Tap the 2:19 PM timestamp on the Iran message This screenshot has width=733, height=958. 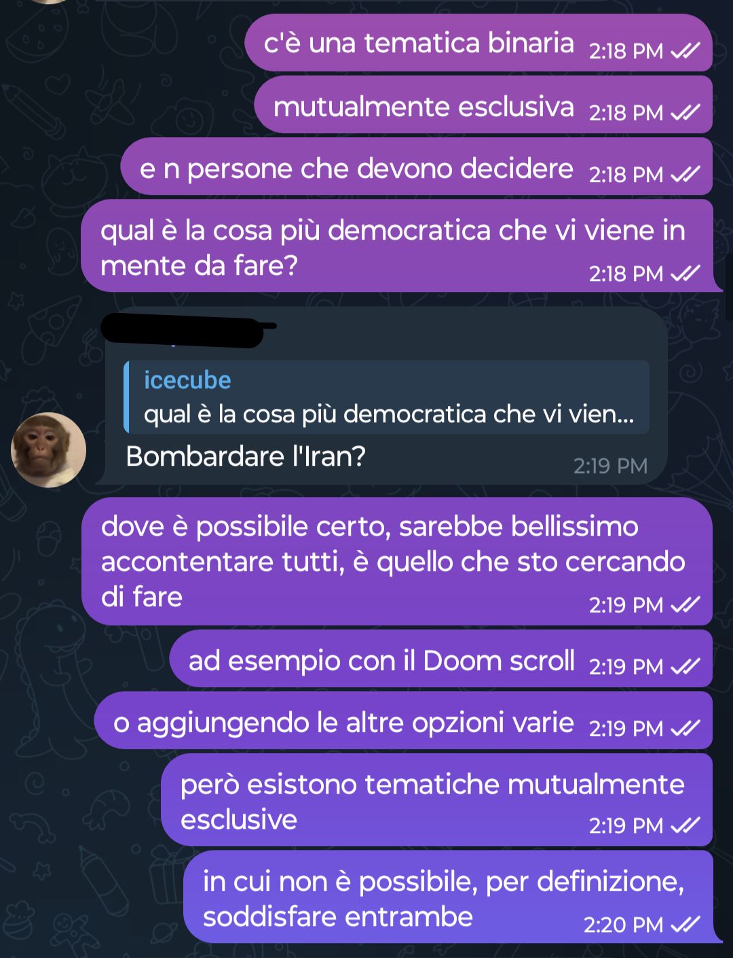point(610,466)
